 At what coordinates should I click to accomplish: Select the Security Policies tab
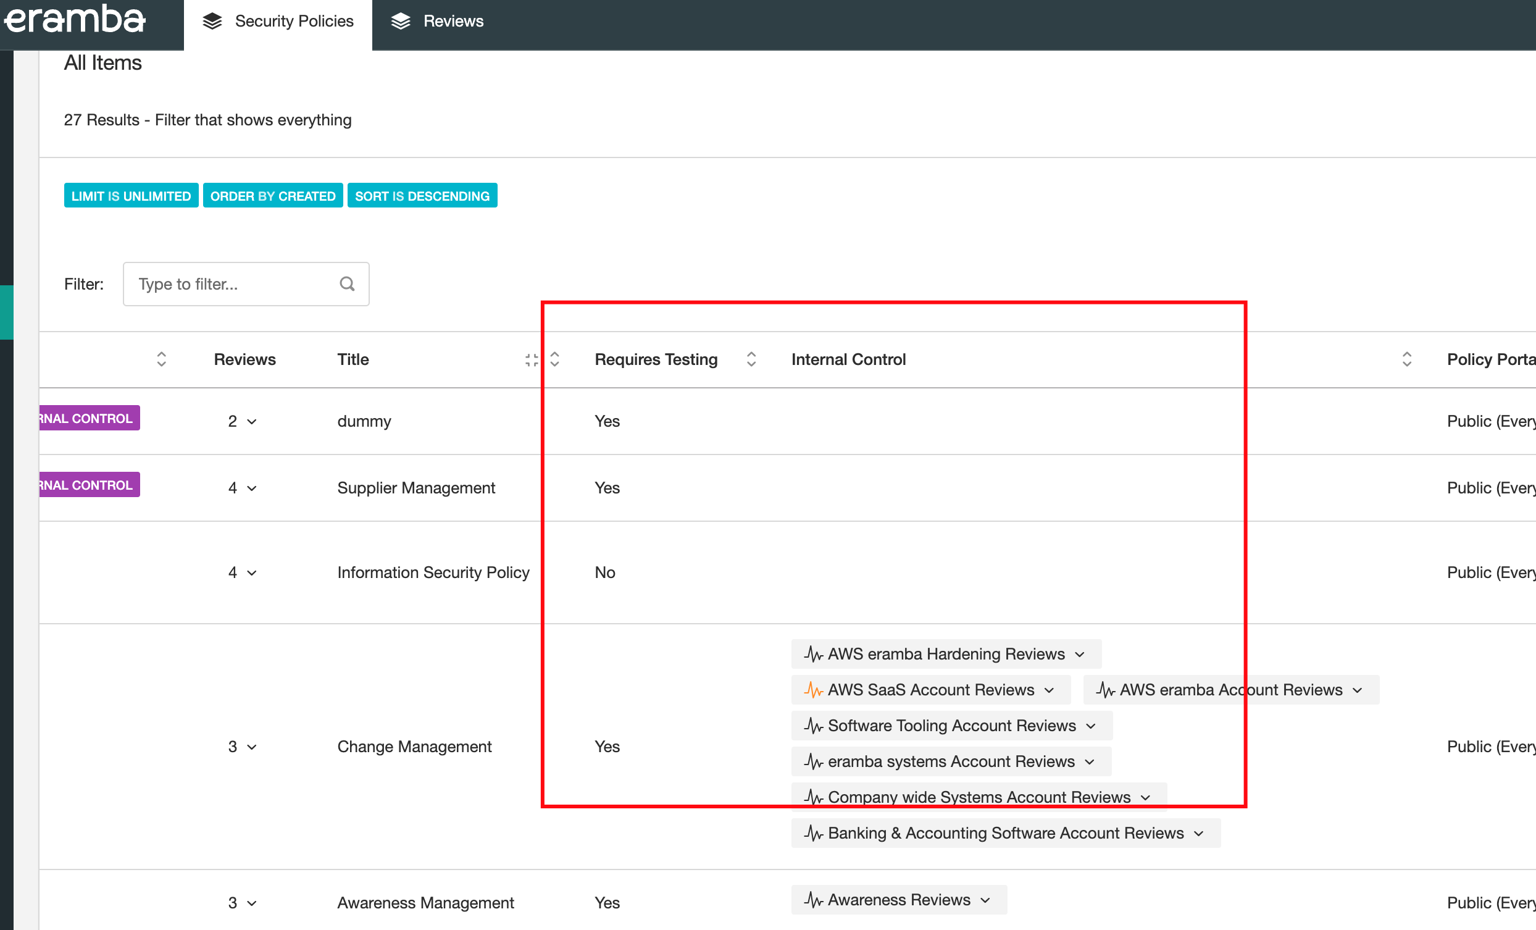[x=294, y=20]
